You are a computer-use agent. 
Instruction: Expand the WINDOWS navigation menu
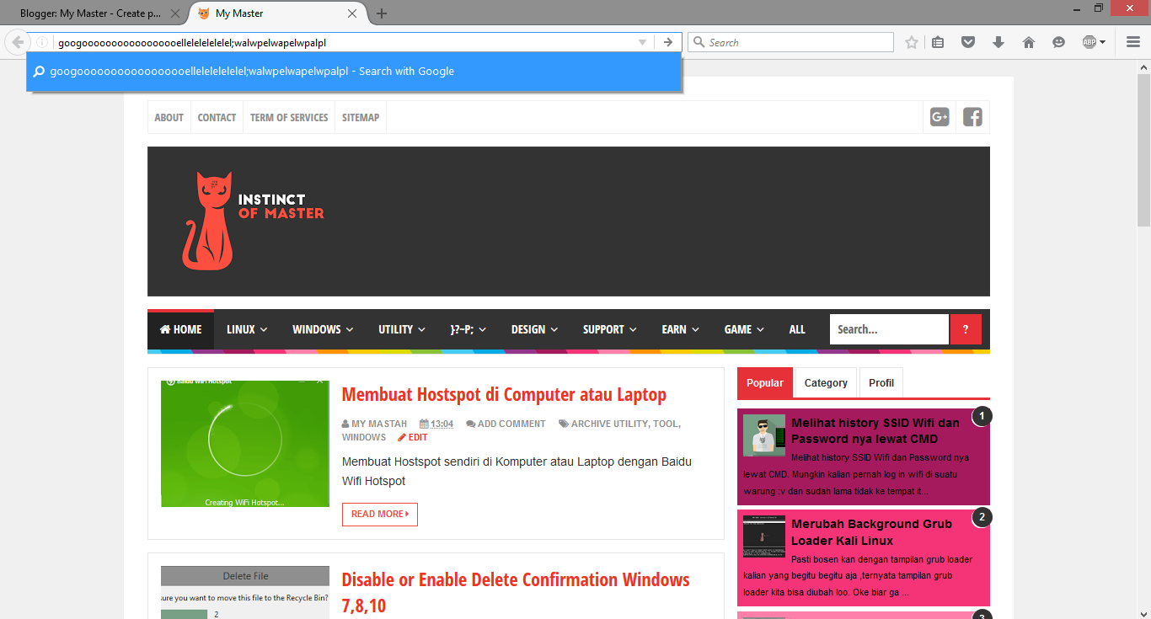tap(323, 329)
